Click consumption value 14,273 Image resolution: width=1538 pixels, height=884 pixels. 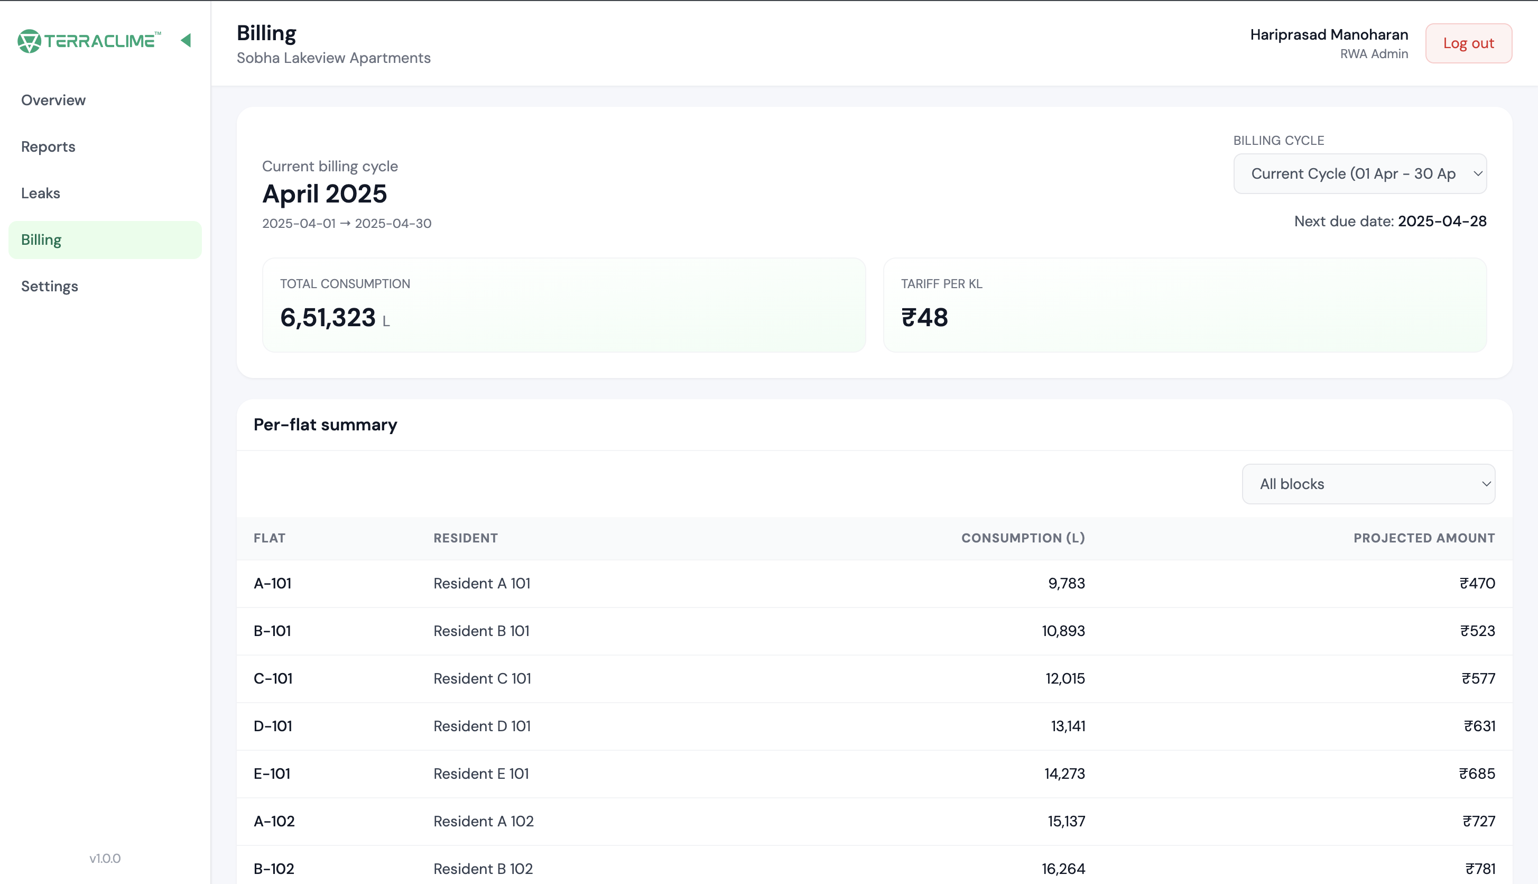tap(1064, 773)
